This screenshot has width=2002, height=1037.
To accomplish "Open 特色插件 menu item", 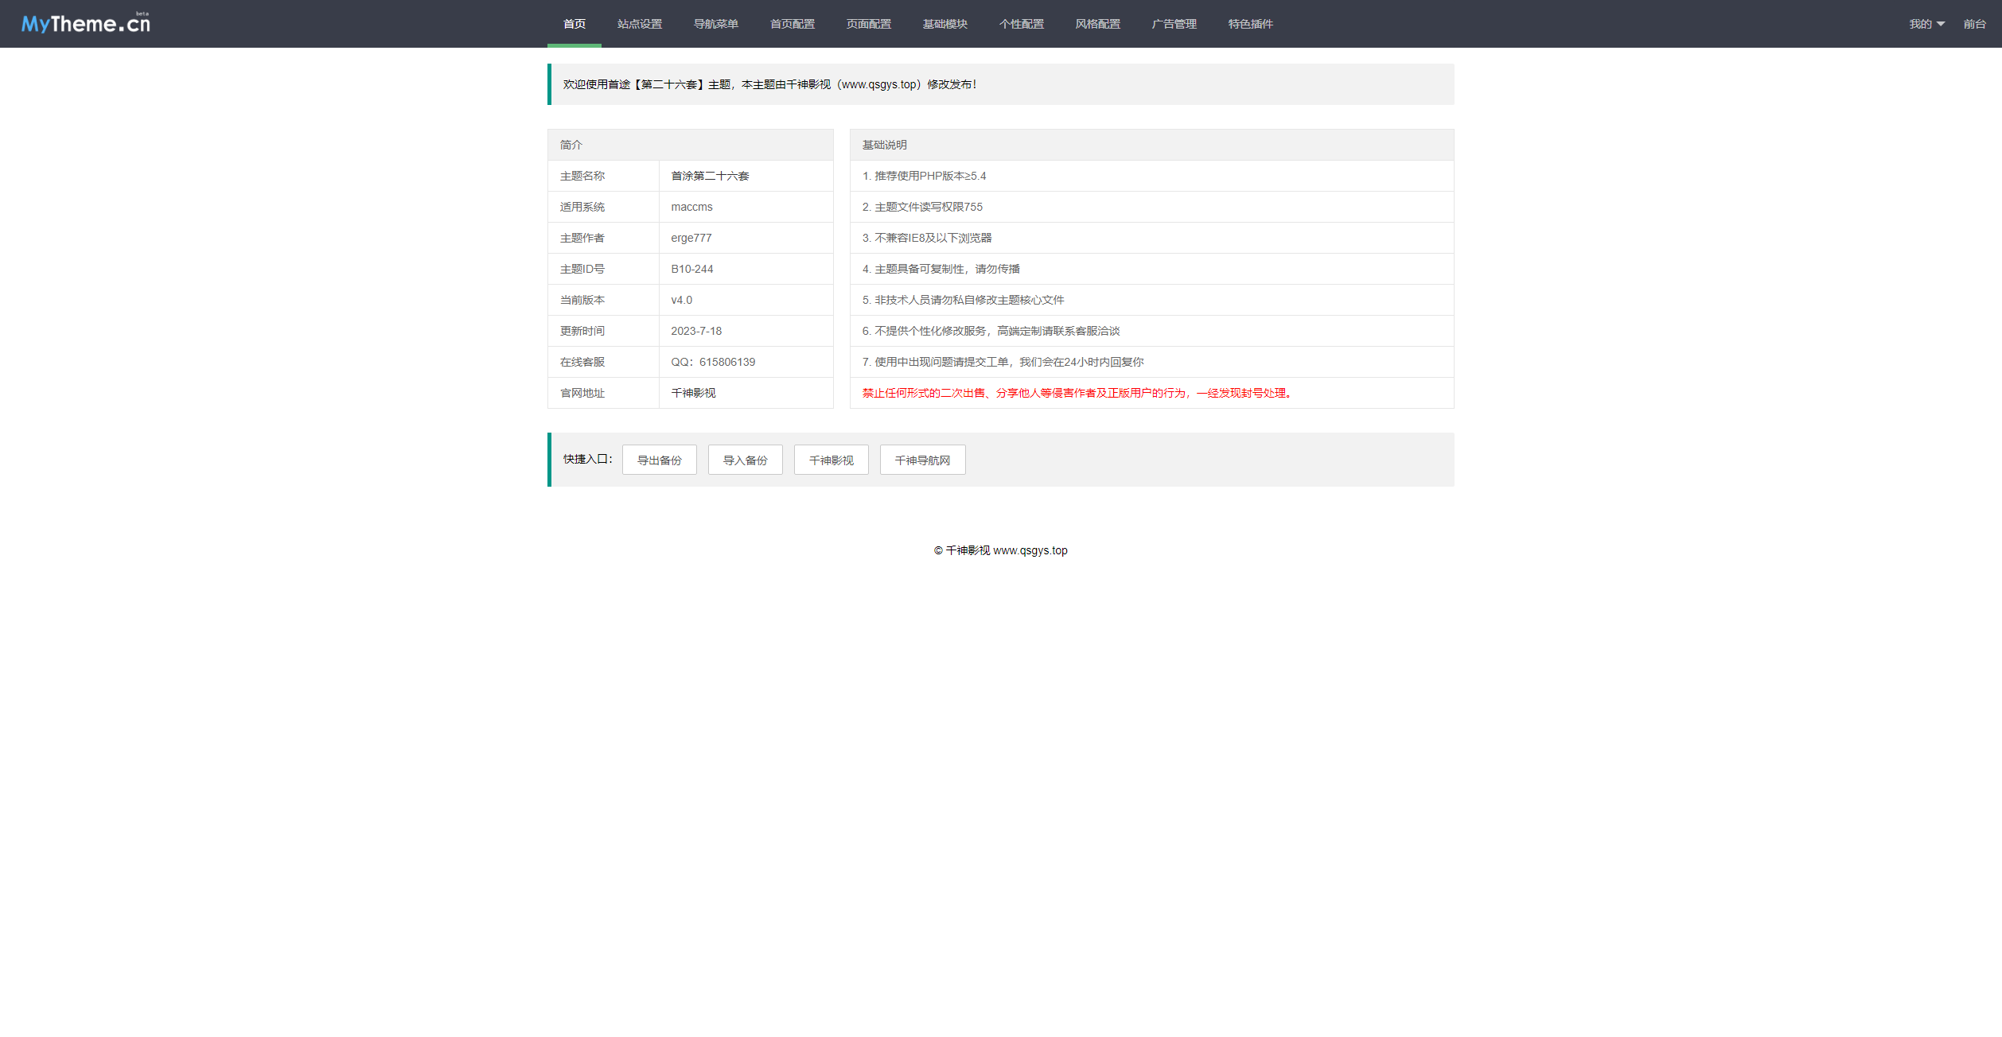I will pos(1250,24).
